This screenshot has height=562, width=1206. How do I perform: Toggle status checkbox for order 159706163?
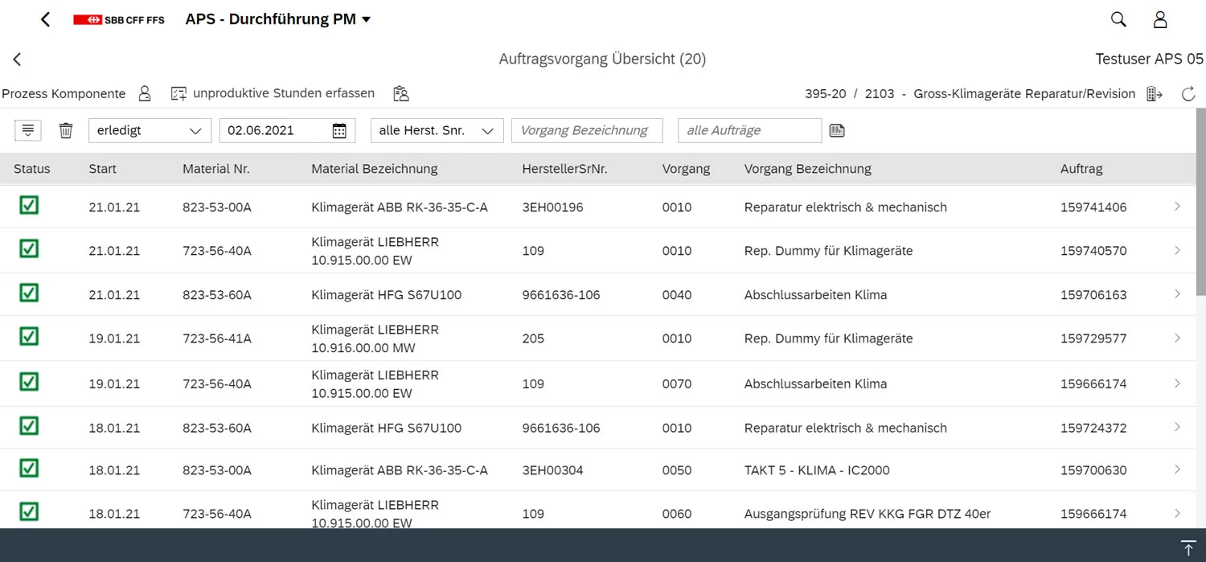[x=29, y=293]
